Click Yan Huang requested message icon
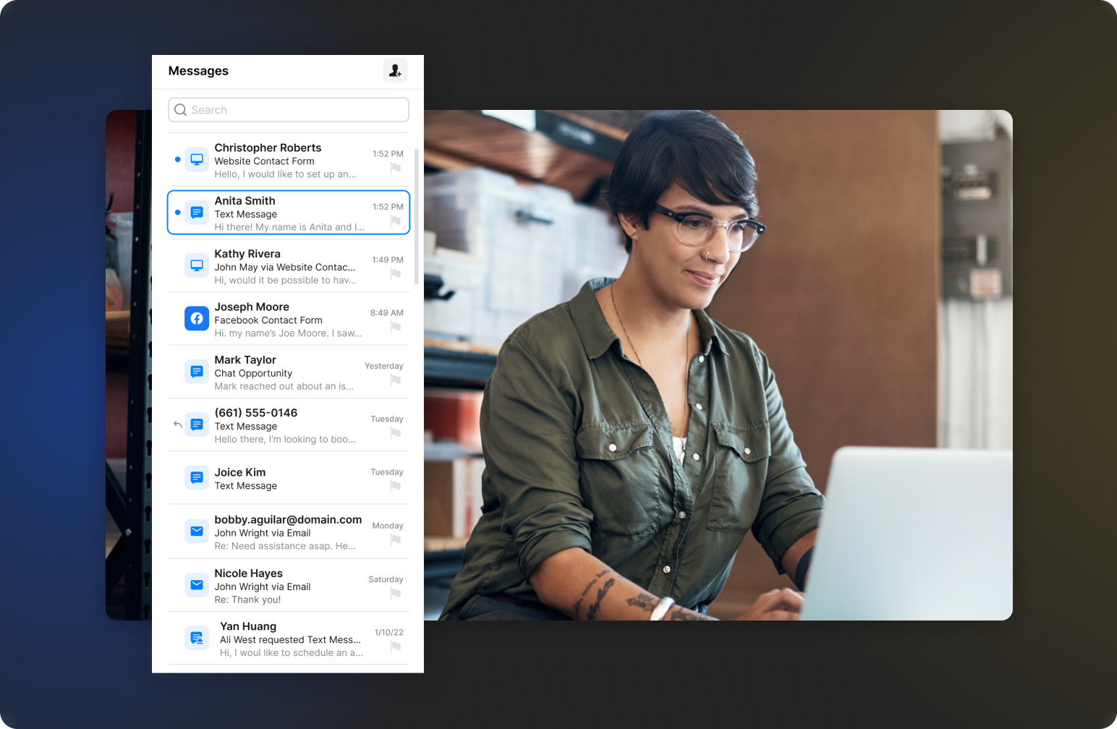 tap(197, 638)
